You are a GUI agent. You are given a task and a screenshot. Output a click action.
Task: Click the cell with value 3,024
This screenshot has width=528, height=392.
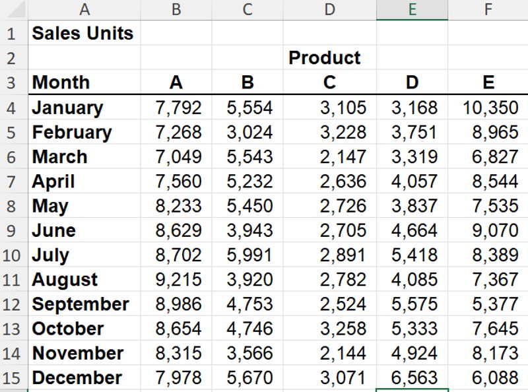247,132
